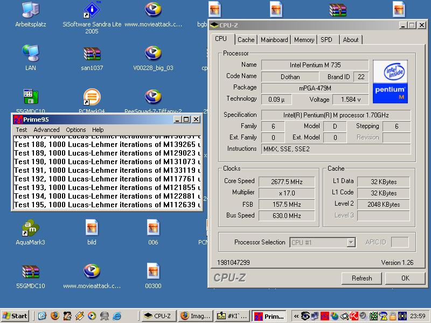This screenshot has width=431, height=323.
Task: Click the Core Speed value '2677.5 MHz'
Action: point(287,182)
